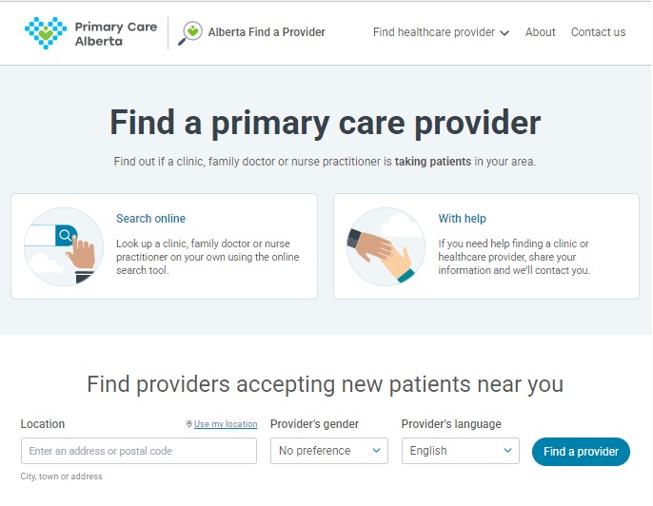Open the Provider's gender dropdown
The width and height of the screenshot is (653, 506).
tap(329, 451)
